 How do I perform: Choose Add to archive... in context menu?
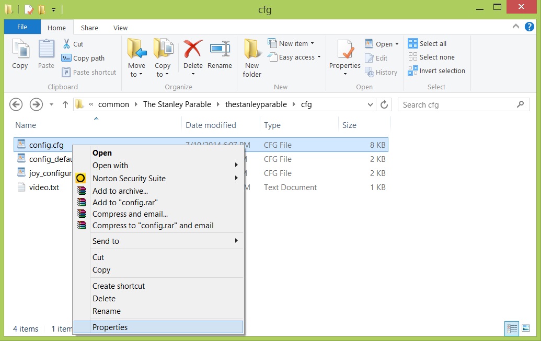(158, 191)
